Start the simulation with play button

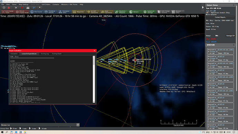click(x=16, y=8)
